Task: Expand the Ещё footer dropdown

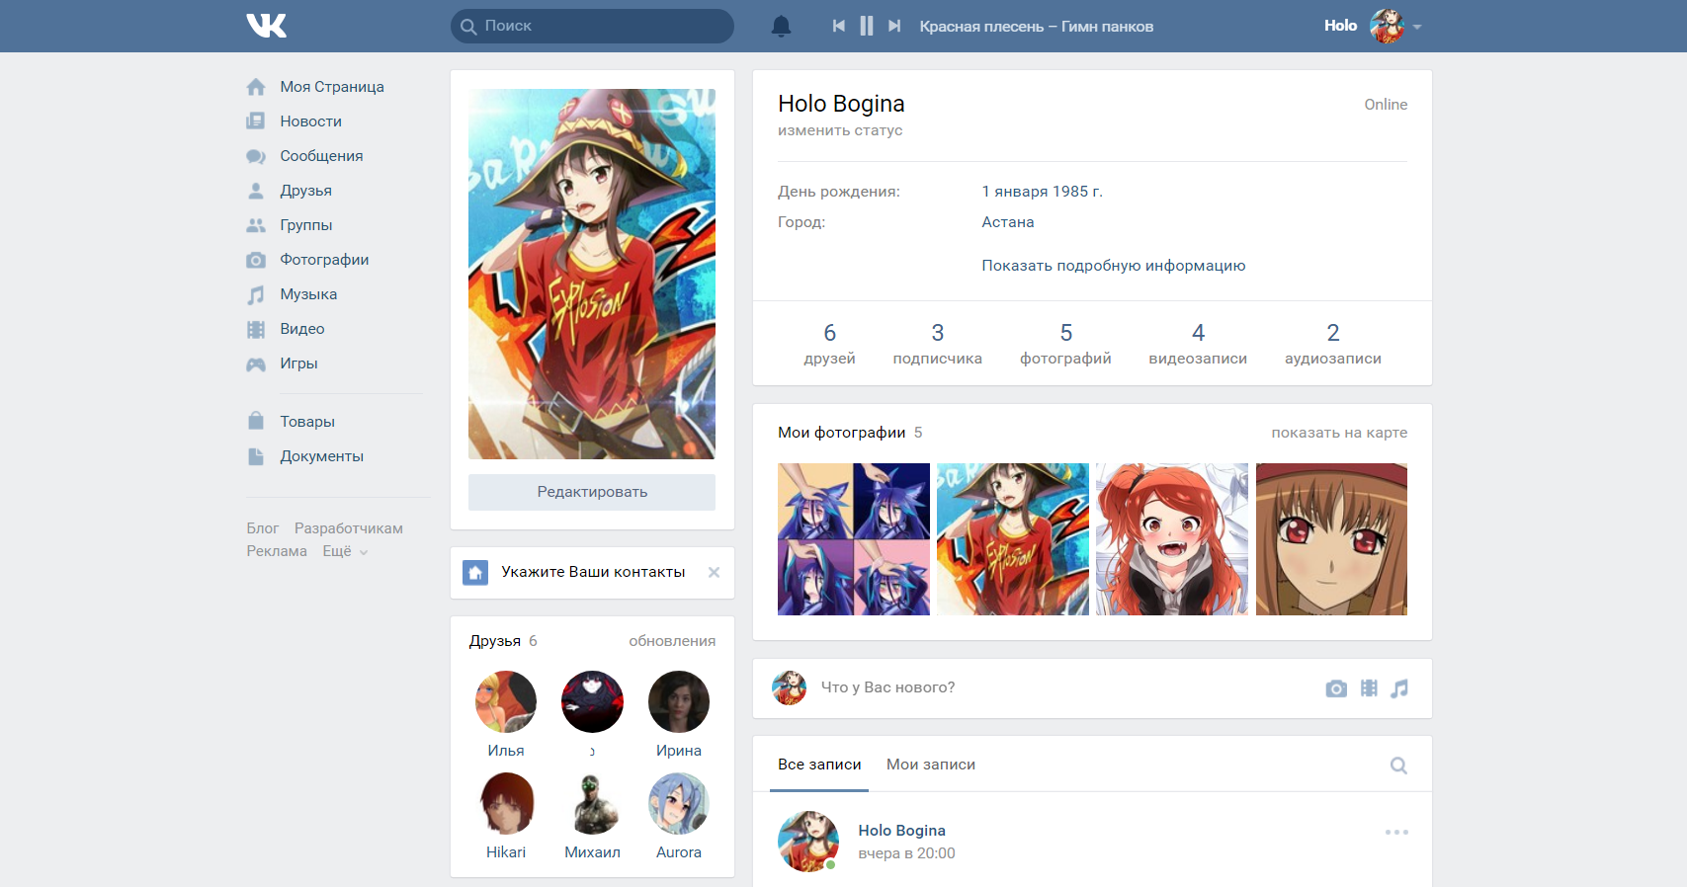Action: (x=345, y=551)
